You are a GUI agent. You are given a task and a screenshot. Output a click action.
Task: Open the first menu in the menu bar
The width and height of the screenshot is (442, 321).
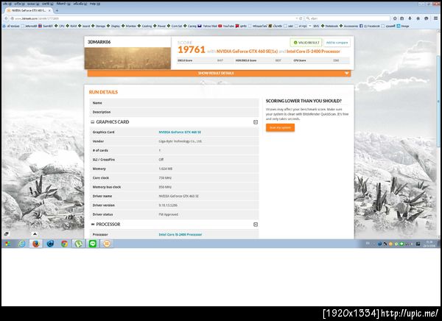tap(7, 4)
